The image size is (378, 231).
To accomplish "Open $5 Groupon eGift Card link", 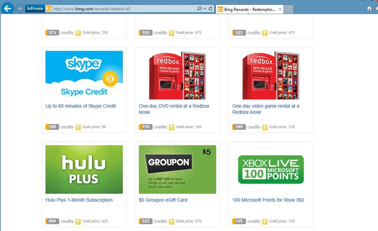I will tap(163, 200).
